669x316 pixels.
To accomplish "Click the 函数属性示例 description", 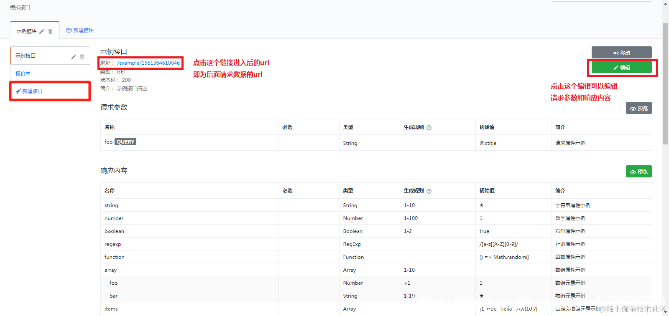I will (570, 257).
